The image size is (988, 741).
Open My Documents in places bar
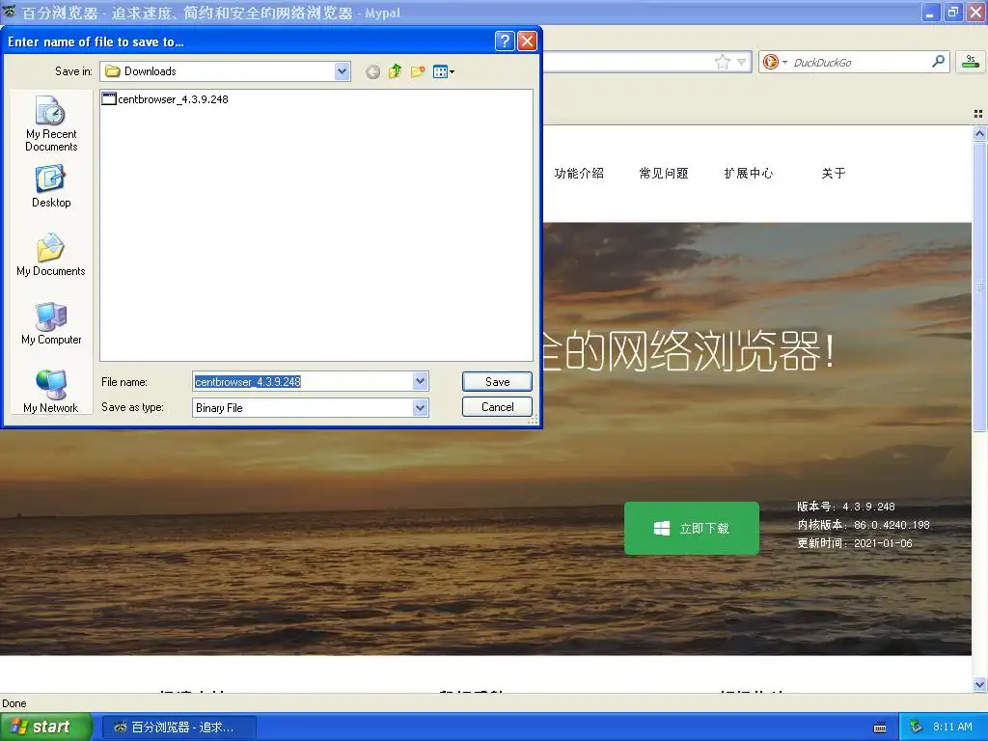point(51,255)
